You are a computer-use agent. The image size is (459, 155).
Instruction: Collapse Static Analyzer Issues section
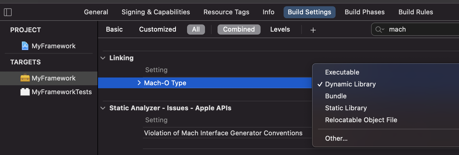[x=103, y=108]
